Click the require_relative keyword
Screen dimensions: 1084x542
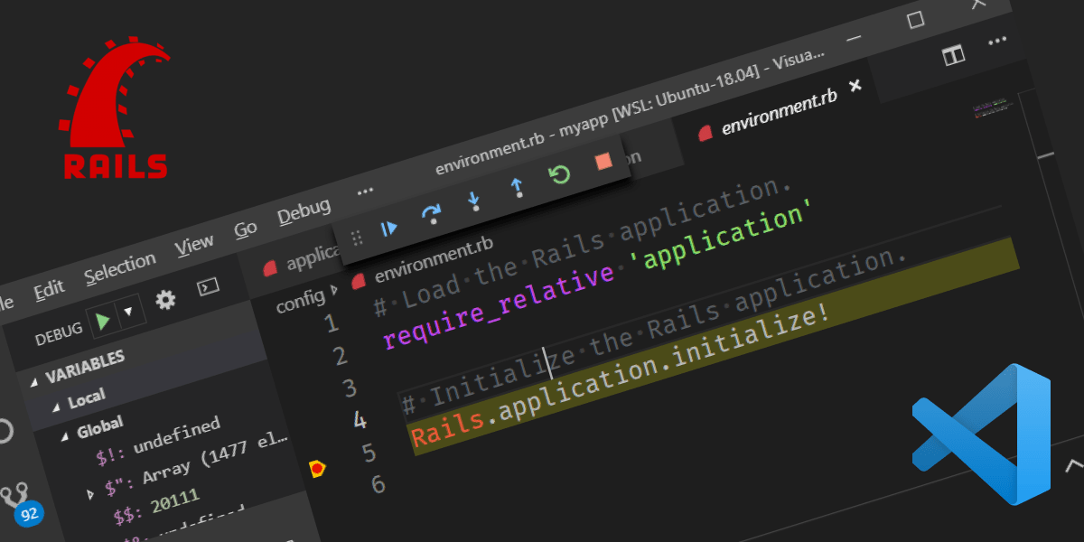(500, 306)
